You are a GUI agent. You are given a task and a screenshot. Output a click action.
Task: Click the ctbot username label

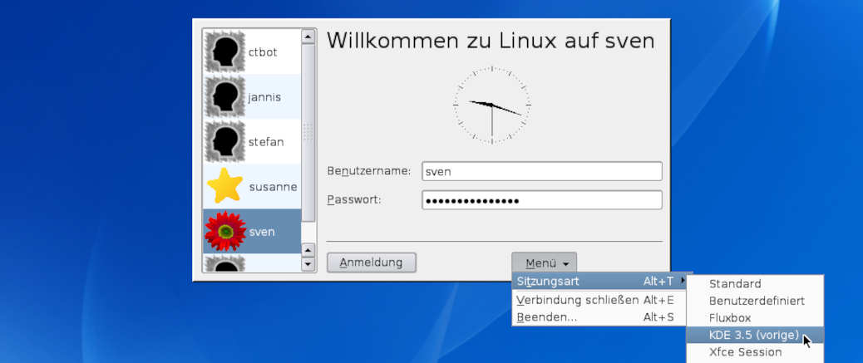pos(263,52)
